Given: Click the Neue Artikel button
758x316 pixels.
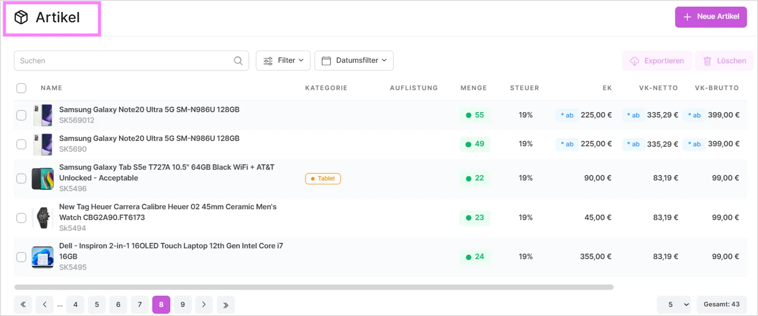Looking at the screenshot, I should pos(711,17).
